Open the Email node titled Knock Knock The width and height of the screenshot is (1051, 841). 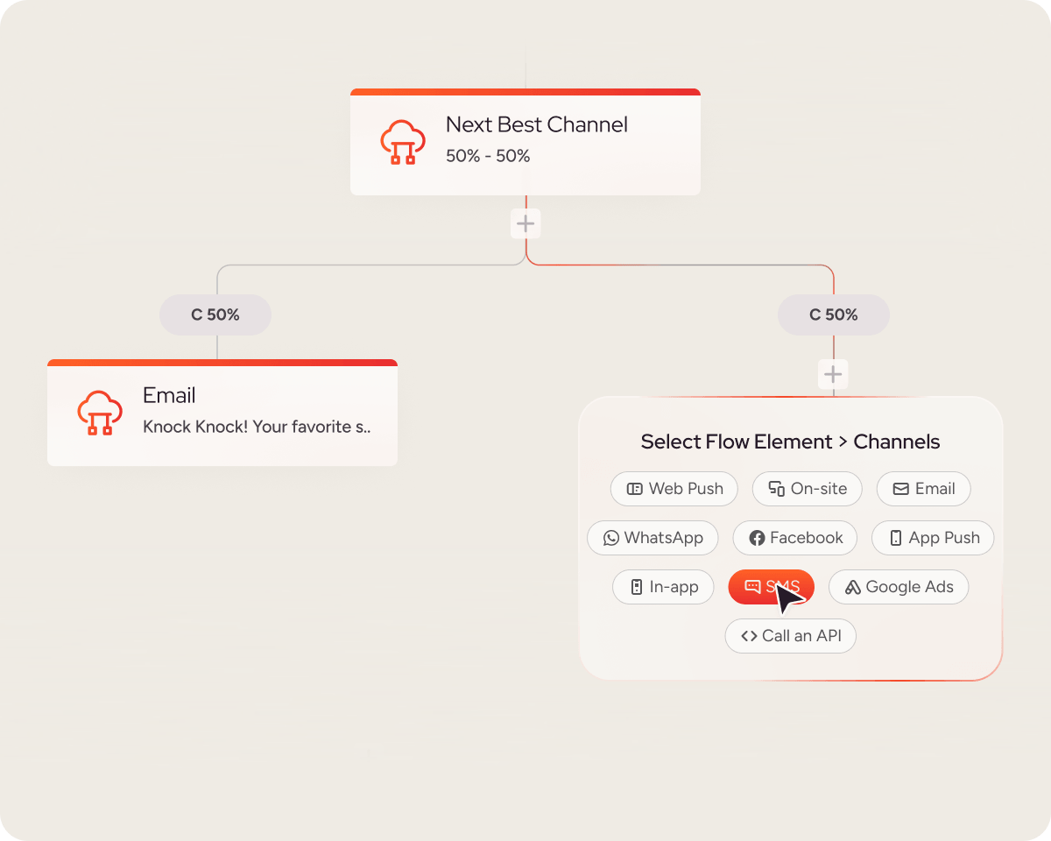pyautogui.click(x=222, y=413)
